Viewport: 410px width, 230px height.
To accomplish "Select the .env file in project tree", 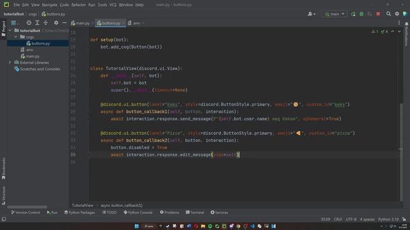I will pos(27,50).
